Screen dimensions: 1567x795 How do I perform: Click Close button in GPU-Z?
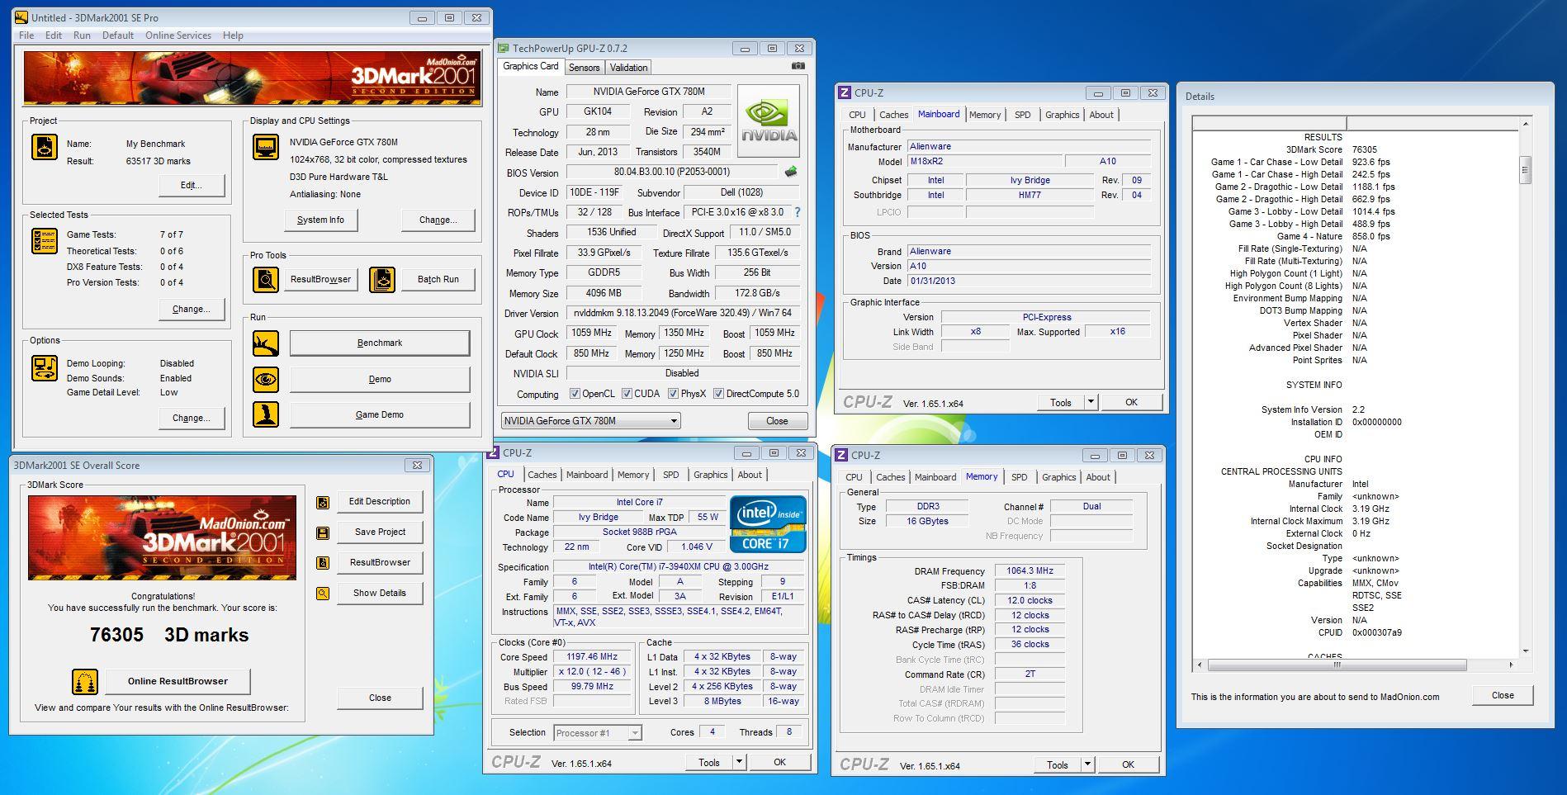(x=777, y=421)
